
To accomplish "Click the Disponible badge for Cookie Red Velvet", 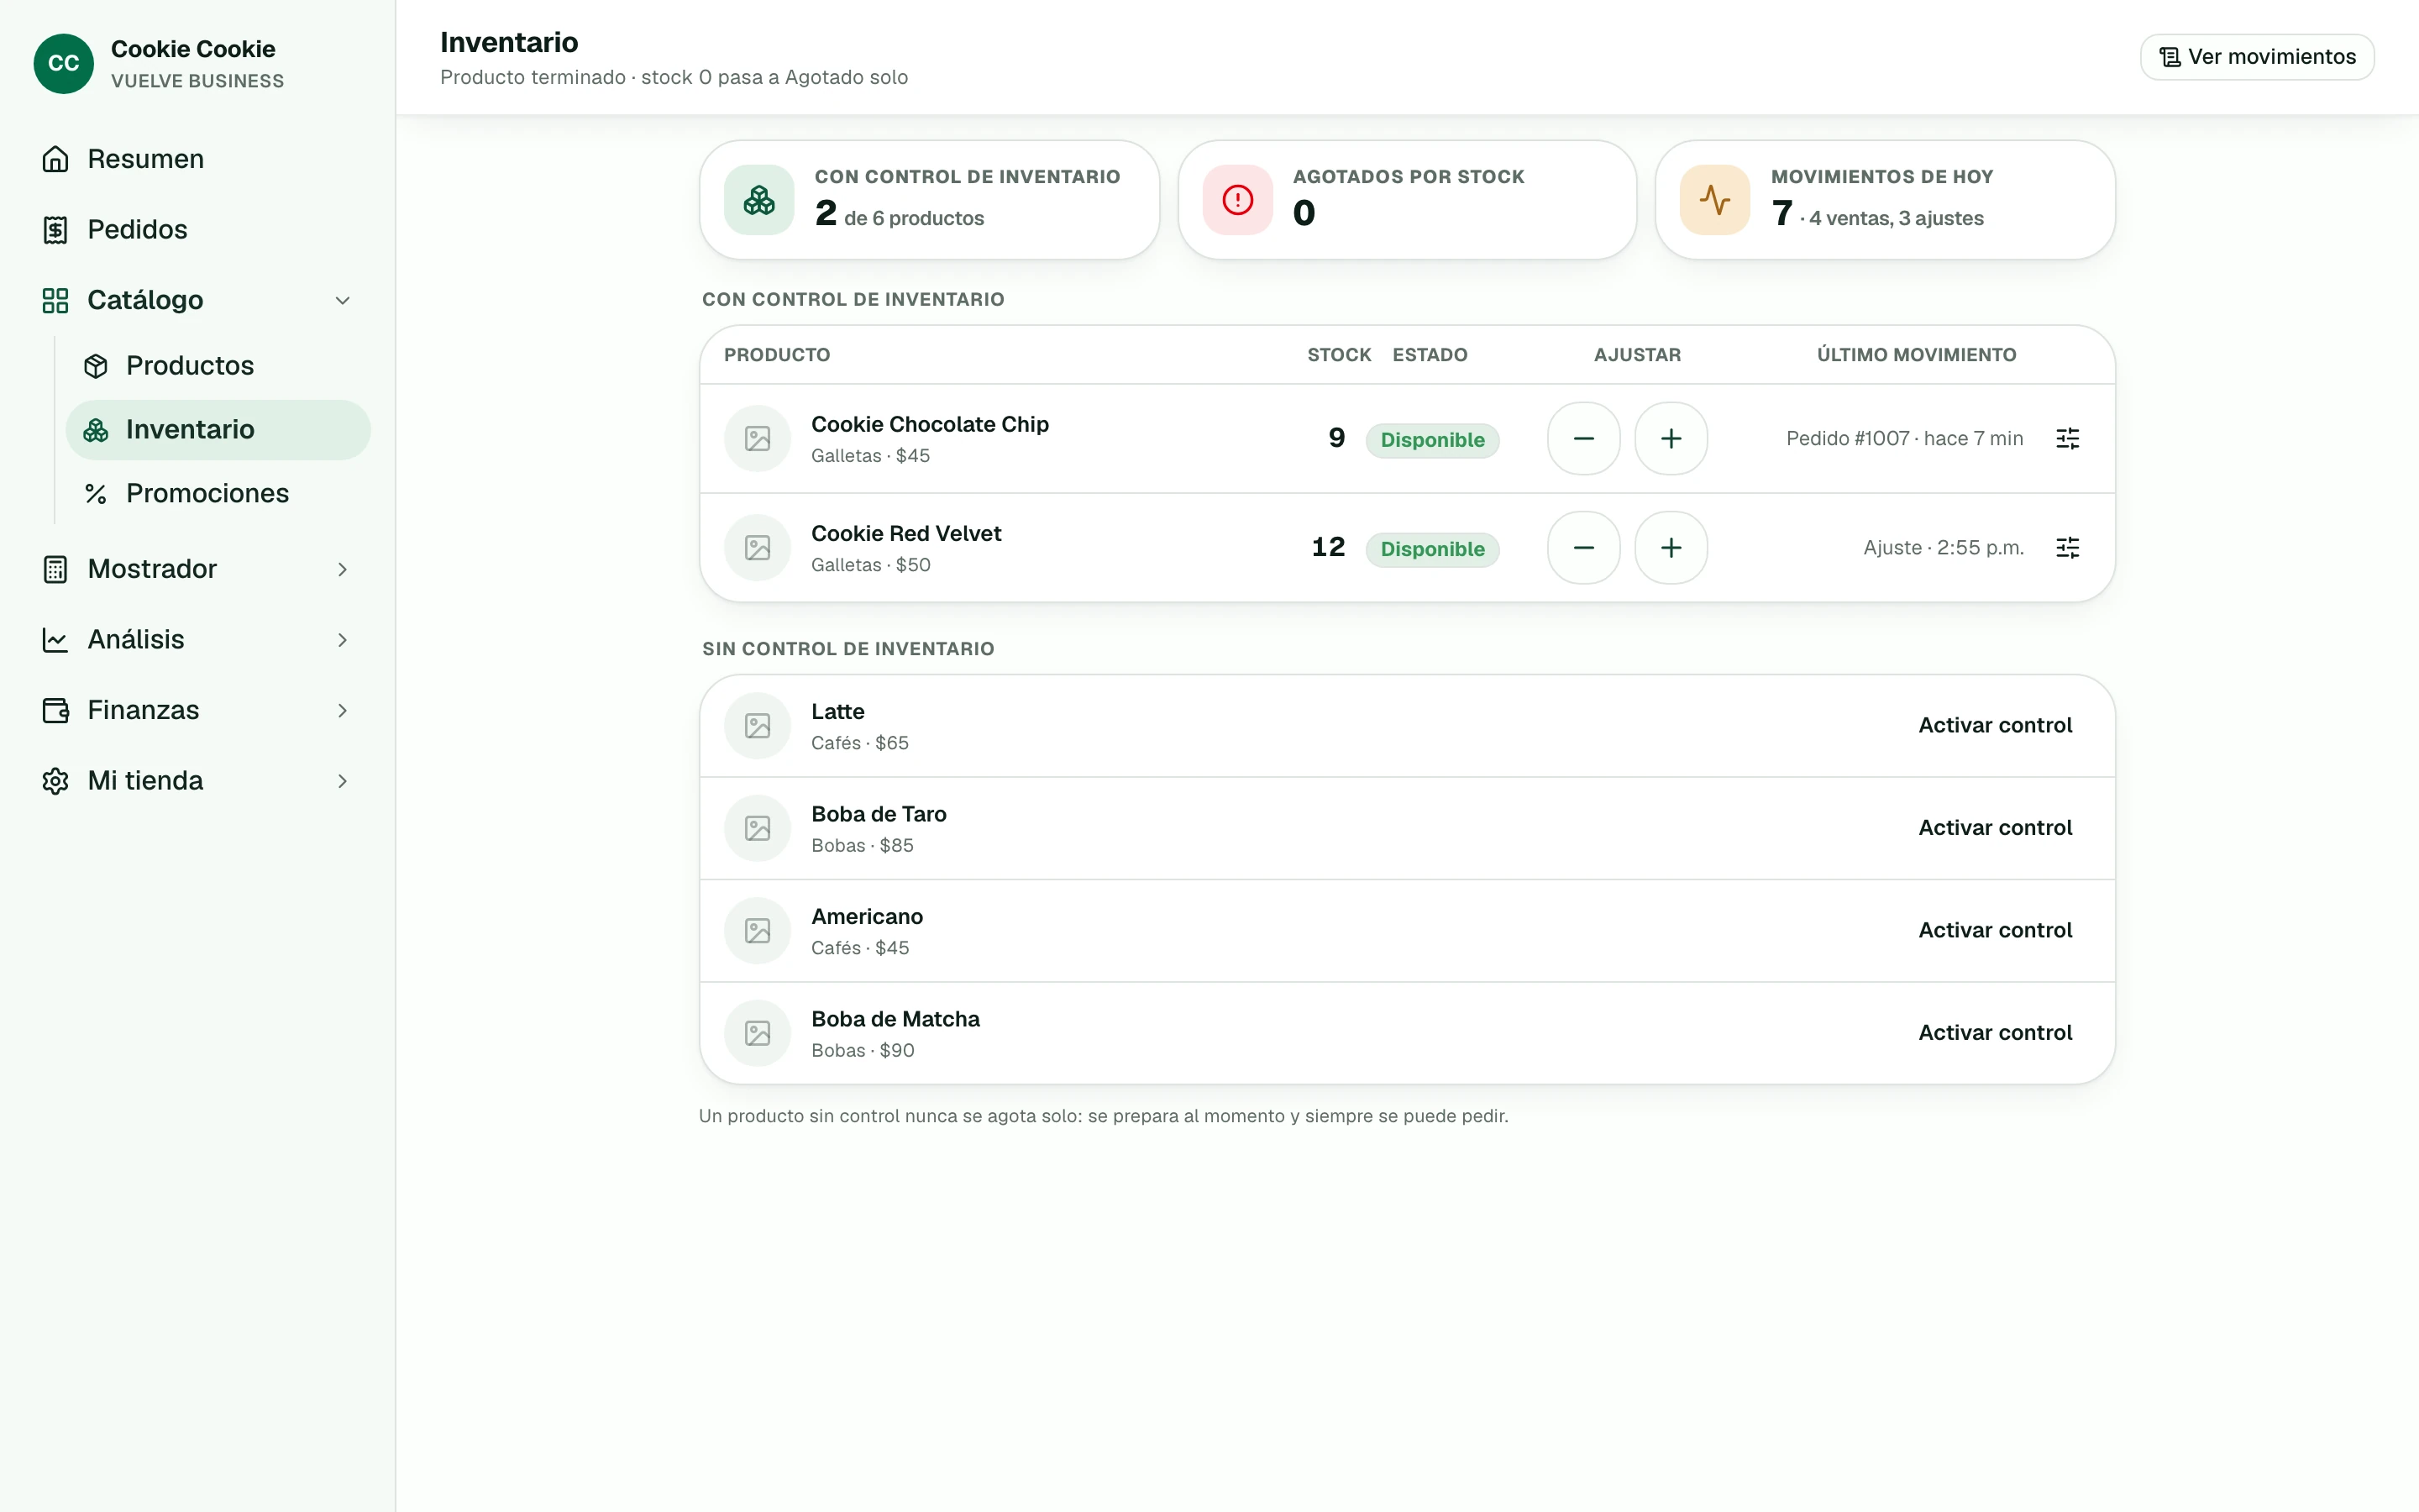I will [1432, 549].
